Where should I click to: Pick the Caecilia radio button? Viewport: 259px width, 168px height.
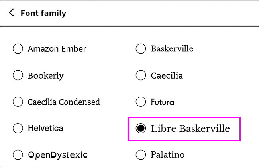(x=141, y=75)
